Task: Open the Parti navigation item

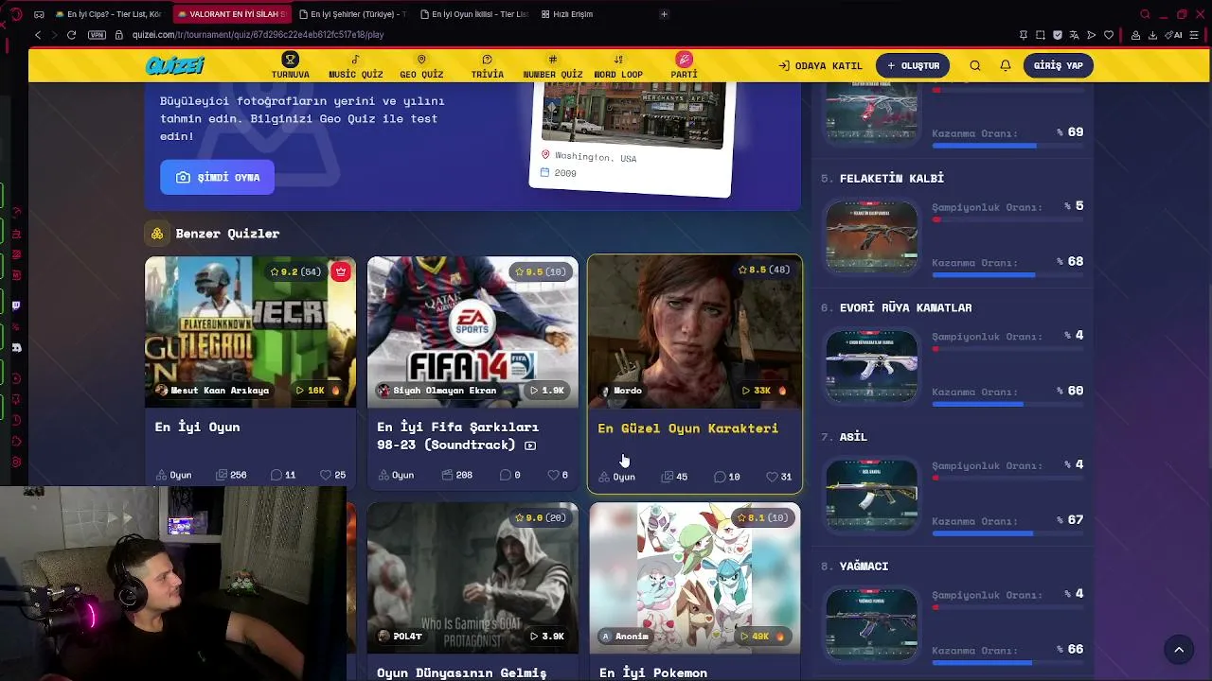Action: coord(684,65)
